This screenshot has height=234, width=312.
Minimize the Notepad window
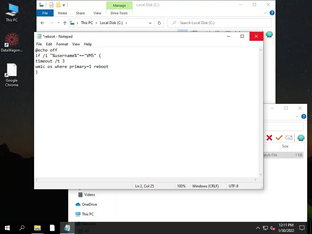coord(229,36)
